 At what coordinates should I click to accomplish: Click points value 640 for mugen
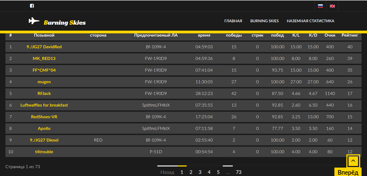[330, 82]
